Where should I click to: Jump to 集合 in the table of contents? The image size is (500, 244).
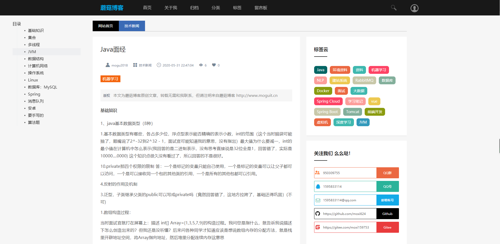pos(32,38)
